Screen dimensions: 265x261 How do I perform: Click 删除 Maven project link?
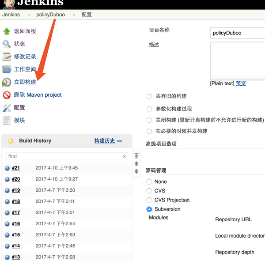click(x=38, y=95)
